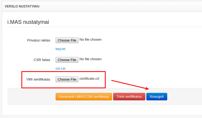This screenshot has width=202, height=118.
Task: Select the Privatus raktas label
Action: point(39,40)
